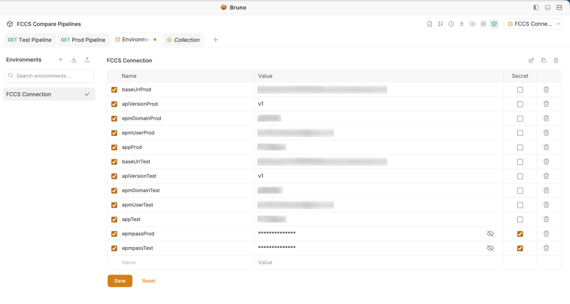Focus the Search environments field
The width and height of the screenshot is (570, 304).
(49, 76)
